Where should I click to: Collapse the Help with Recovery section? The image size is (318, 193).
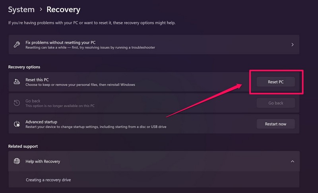[x=293, y=161]
